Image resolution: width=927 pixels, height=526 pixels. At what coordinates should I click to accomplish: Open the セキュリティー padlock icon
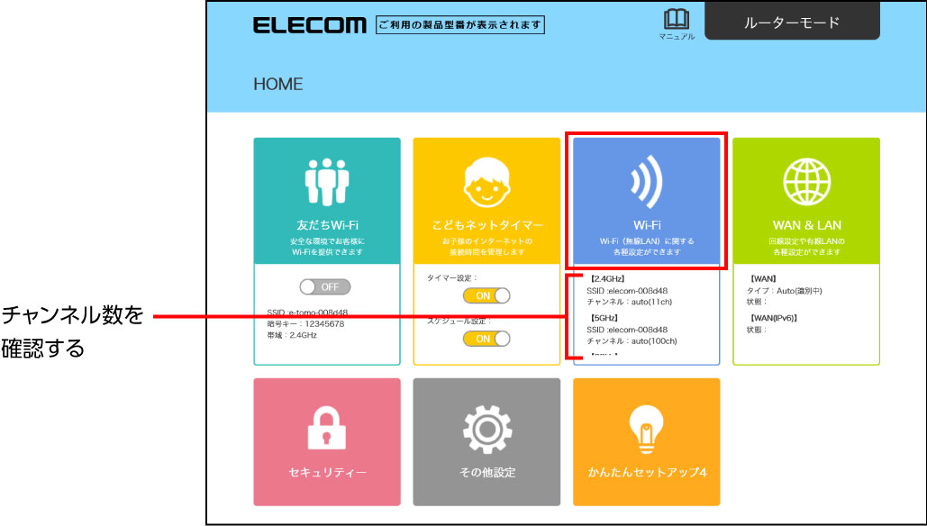click(x=327, y=428)
